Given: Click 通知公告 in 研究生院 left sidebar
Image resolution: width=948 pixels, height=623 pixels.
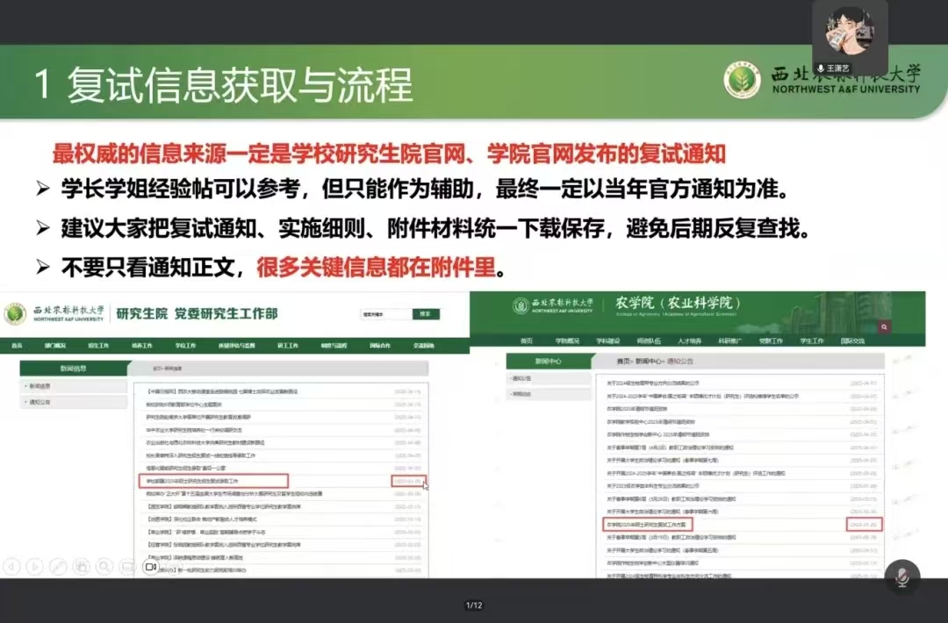Looking at the screenshot, I should [x=41, y=402].
